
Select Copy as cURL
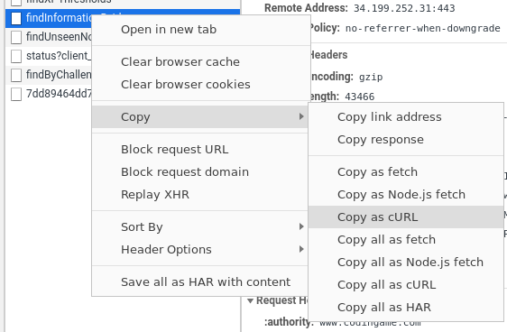click(x=406, y=217)
